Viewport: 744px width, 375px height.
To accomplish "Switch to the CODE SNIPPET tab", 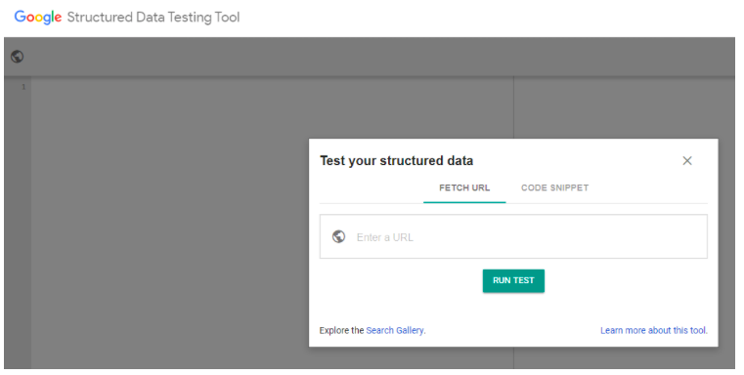I will click(554, 187).
